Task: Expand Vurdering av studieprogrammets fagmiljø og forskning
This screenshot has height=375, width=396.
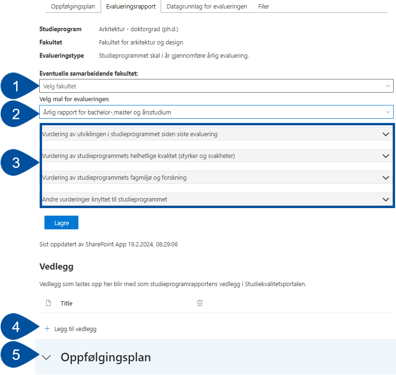Action: click(x=217, y=177)
